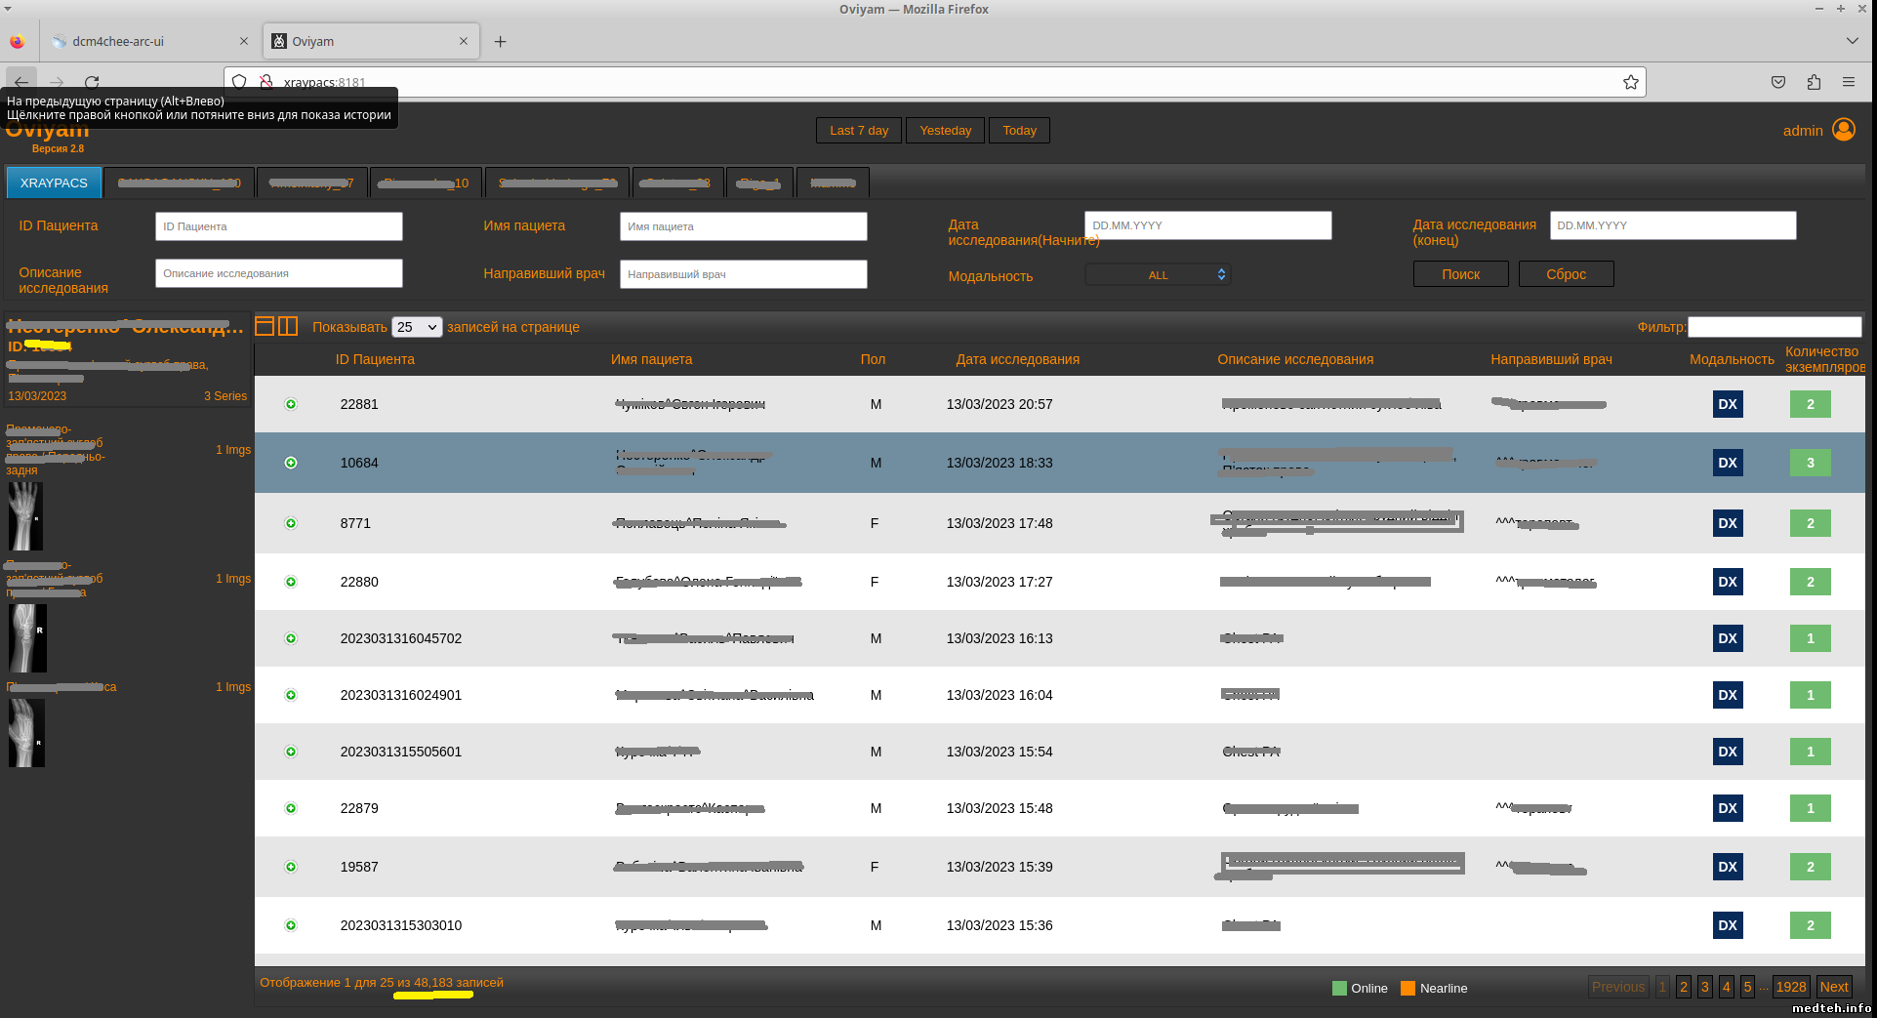Click the DX modality badge for patient 22881
1877x1018 pixels.
click(x=1727, y=404)
